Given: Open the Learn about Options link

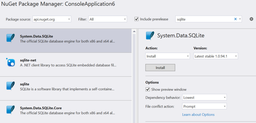Looking at the screenshot, I should (x=198, y=114).
